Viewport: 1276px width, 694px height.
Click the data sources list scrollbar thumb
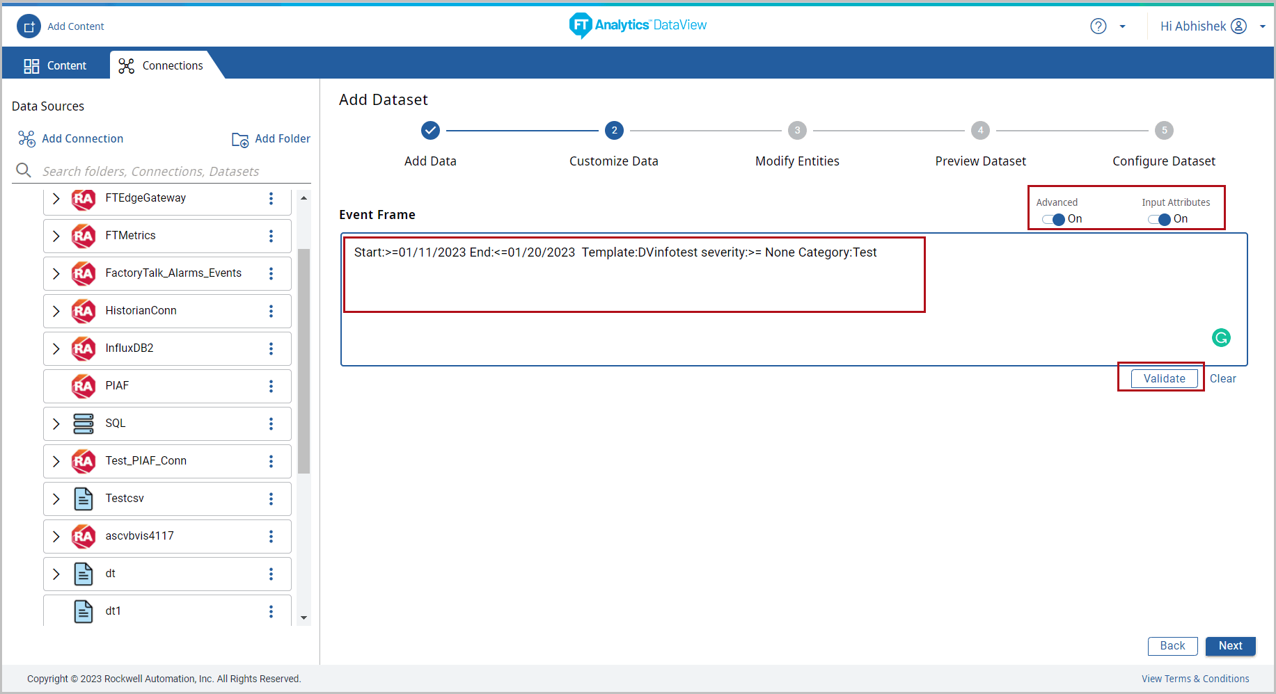coord(304,362)
